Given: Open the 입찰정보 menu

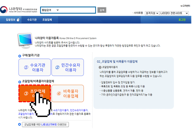Looking at the screenshot, I should pyautogui.click(x=10, y=20).
